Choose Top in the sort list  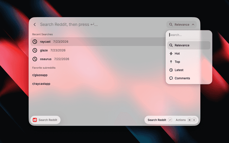[x=189, y=62]
